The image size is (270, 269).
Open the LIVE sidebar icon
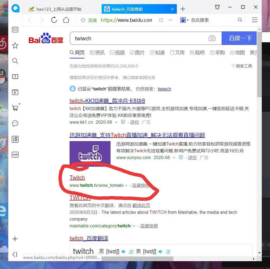coord(15,155)
